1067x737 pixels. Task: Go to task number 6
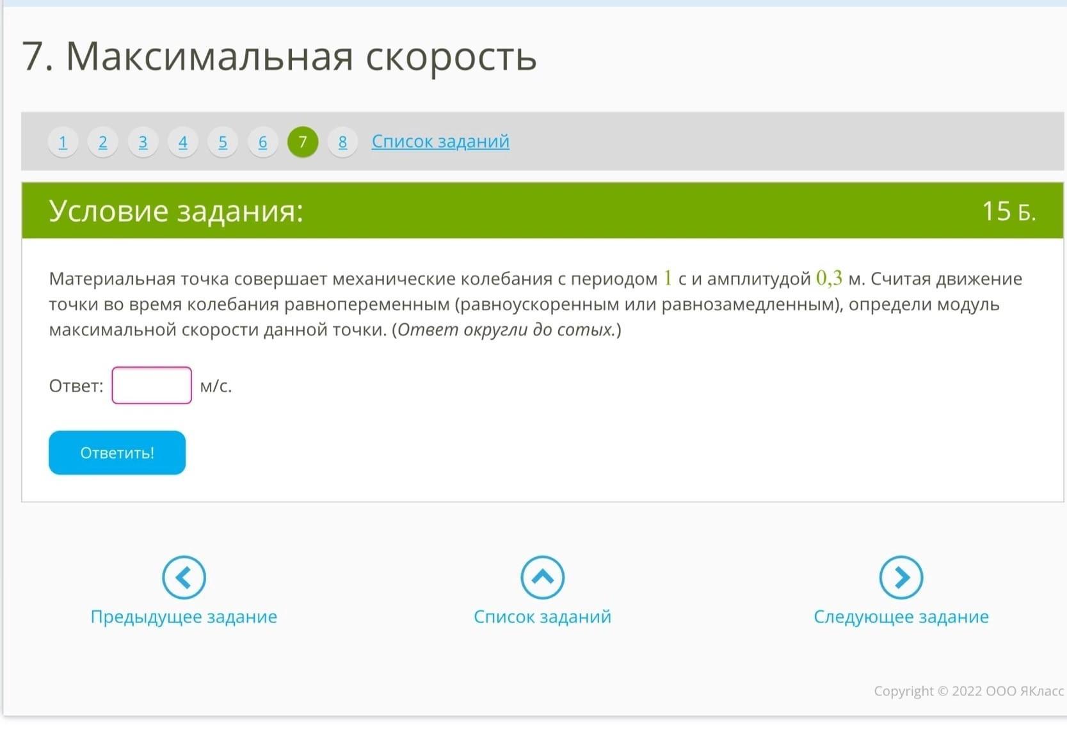click(x=262, y=142)
